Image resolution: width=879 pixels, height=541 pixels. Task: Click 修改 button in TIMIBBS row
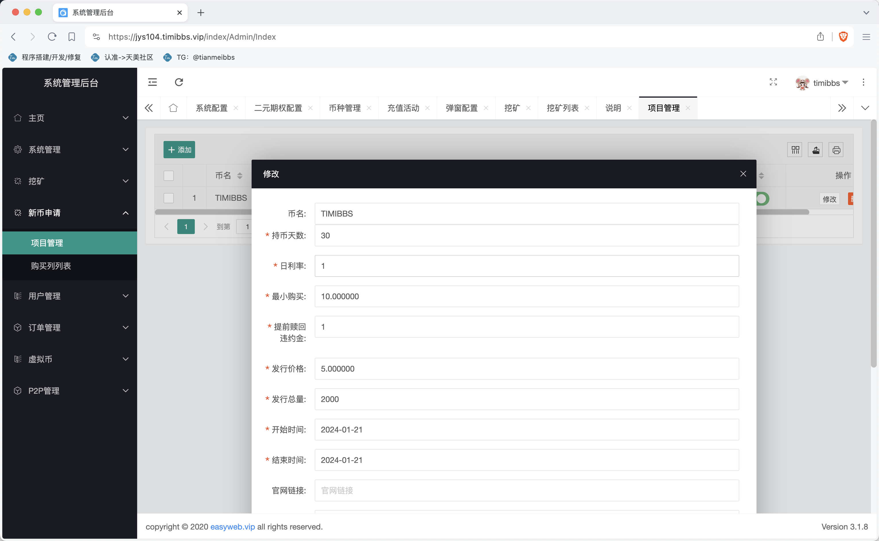[829, 199]
